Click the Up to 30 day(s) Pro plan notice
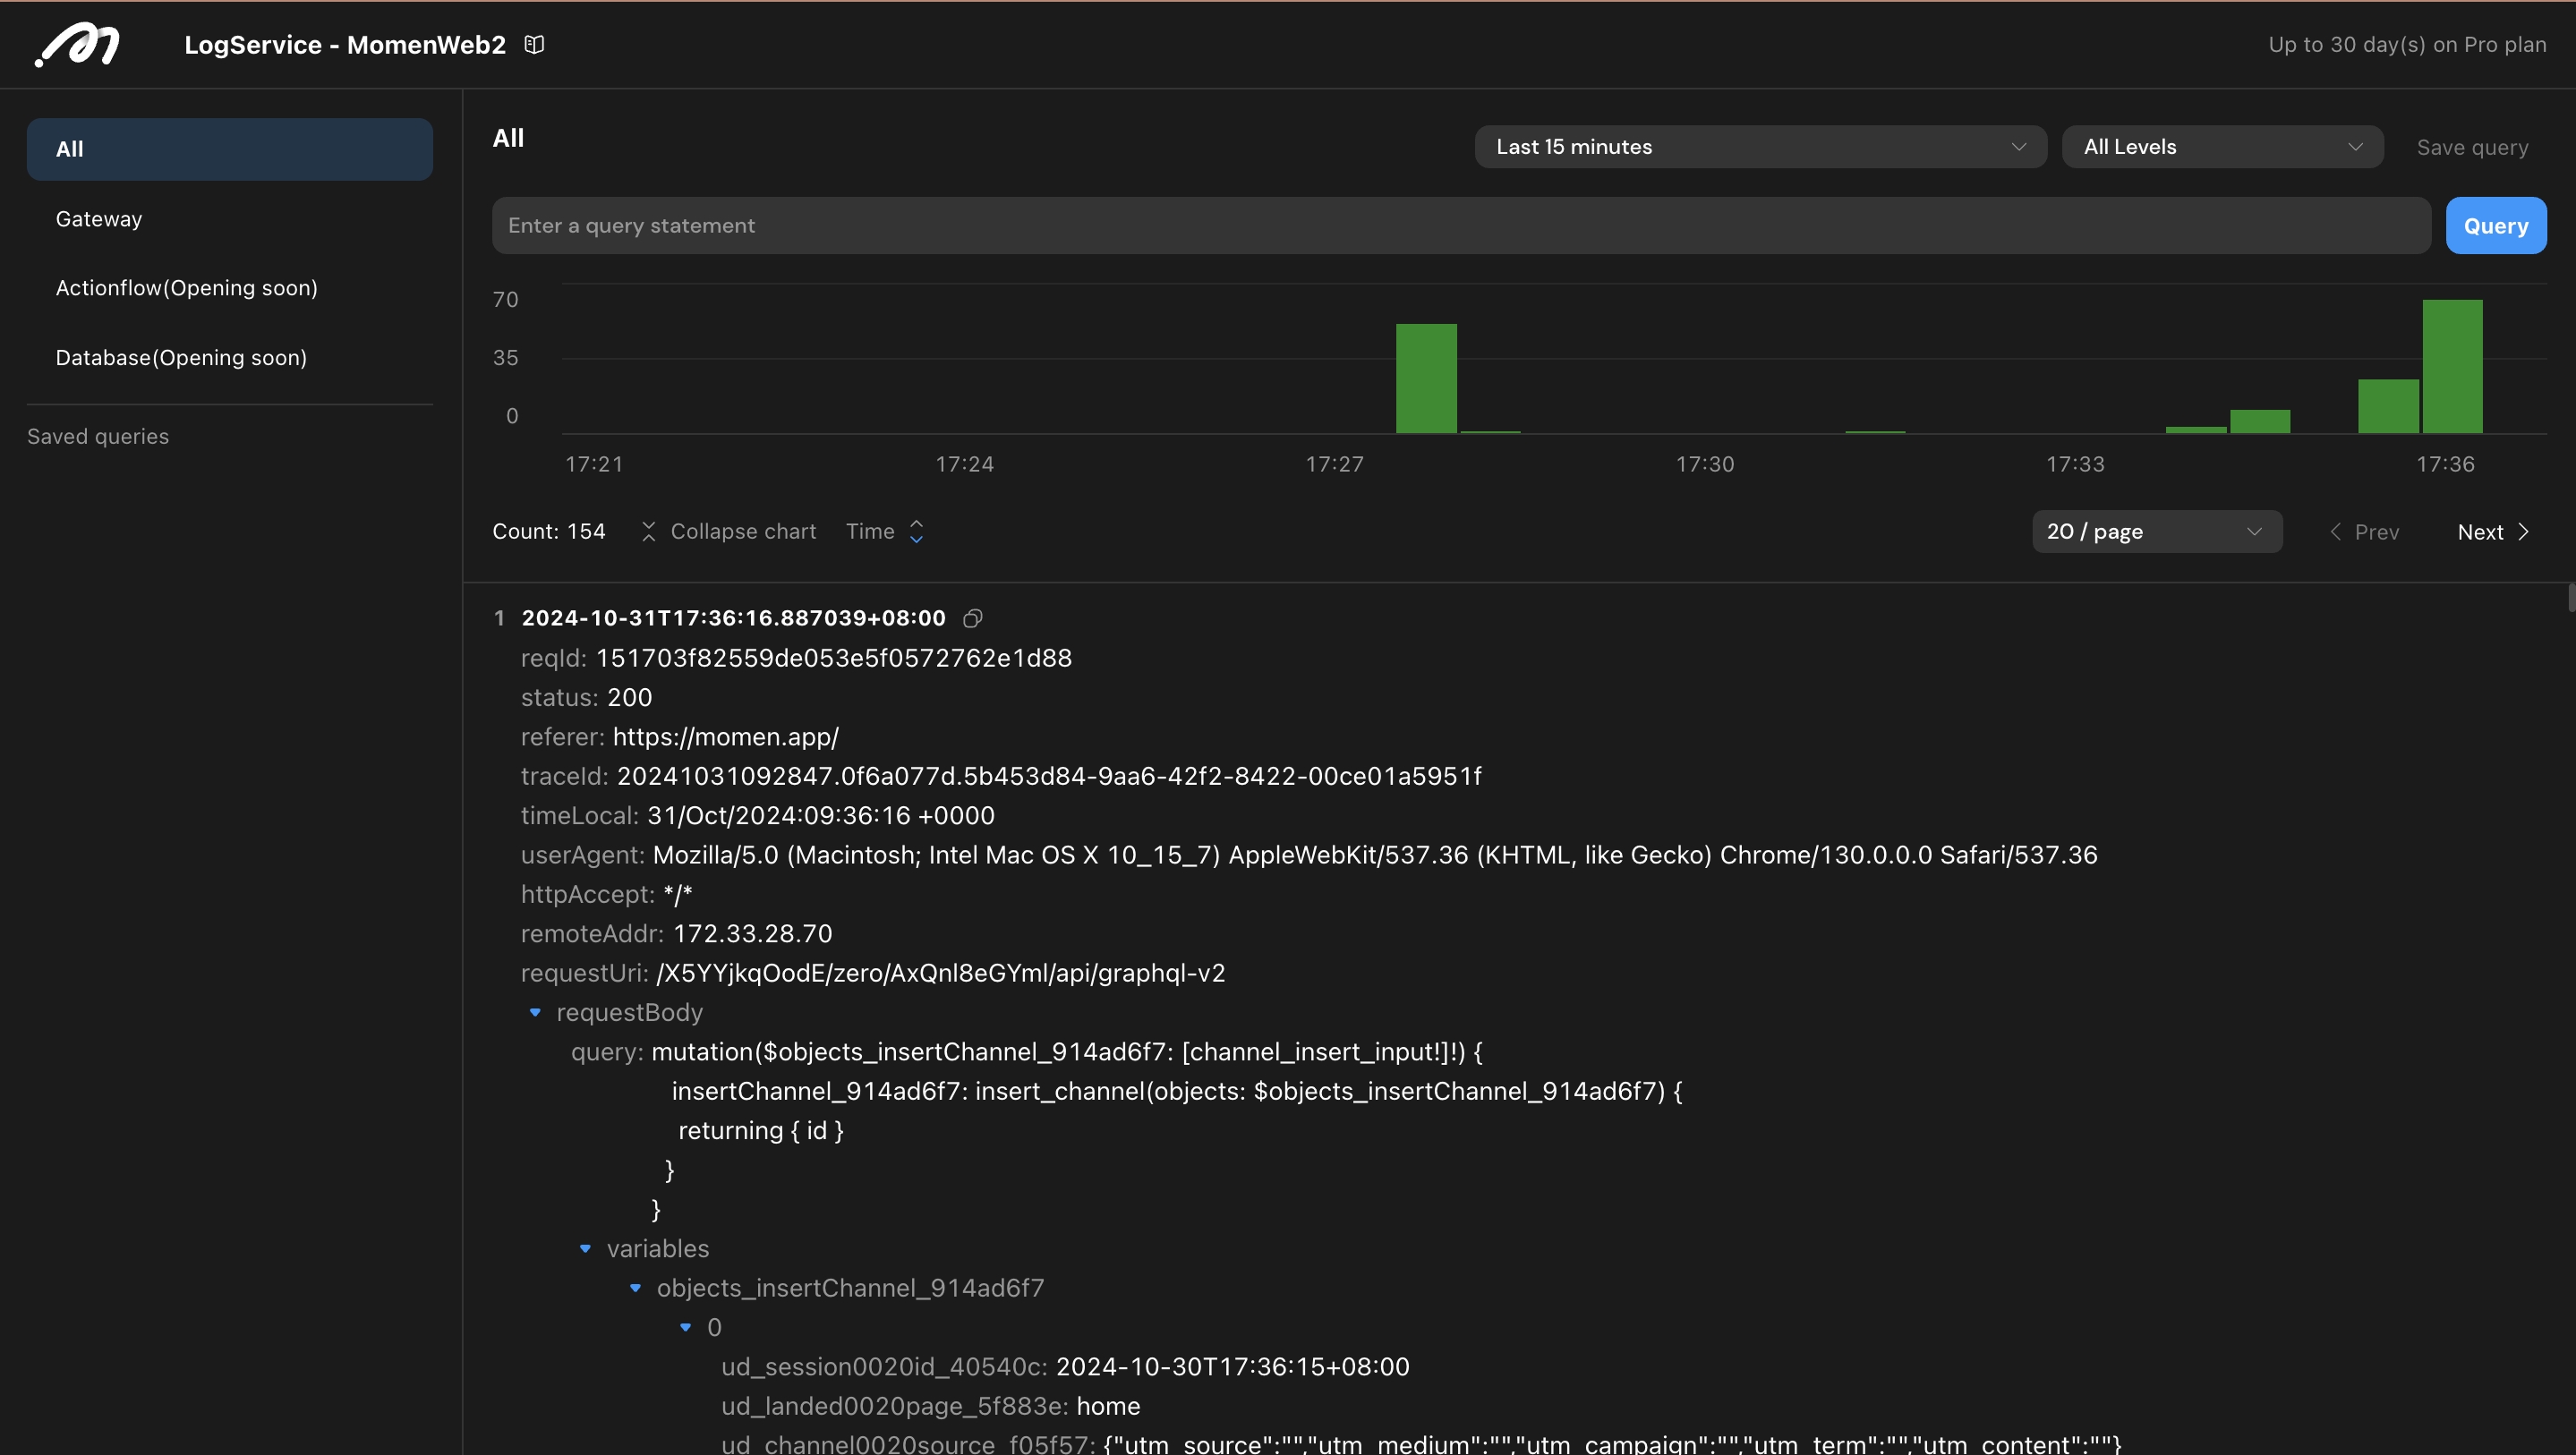 [2407, 45]
